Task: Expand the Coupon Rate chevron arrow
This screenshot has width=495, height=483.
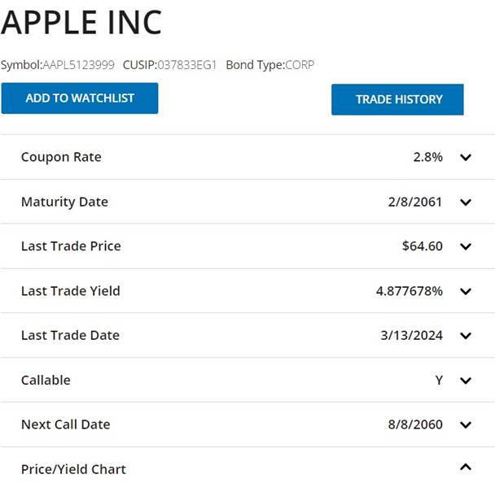Action: tap(466, 157)
